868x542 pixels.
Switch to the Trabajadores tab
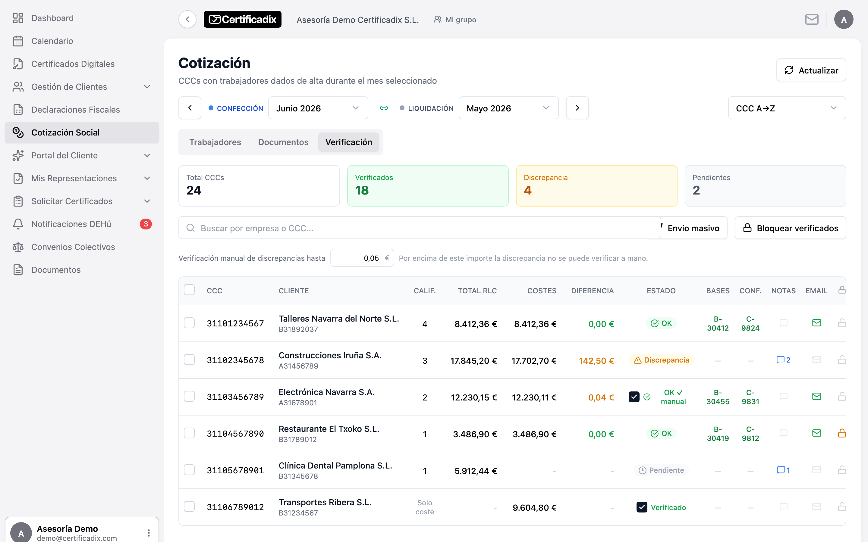click(x=215, y=142)
